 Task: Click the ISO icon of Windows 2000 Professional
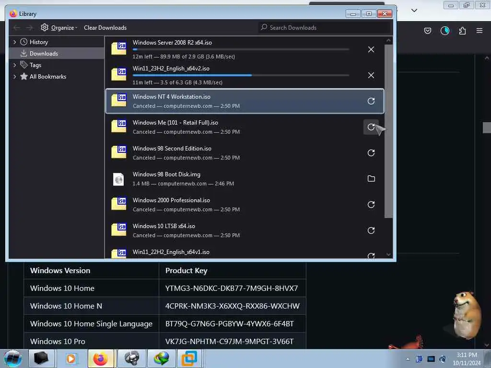pyautogui.click(x=119, y=204)
